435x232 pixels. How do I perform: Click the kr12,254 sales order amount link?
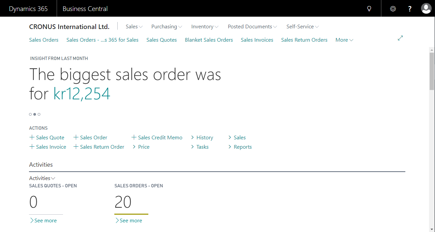tap(82, 94)
